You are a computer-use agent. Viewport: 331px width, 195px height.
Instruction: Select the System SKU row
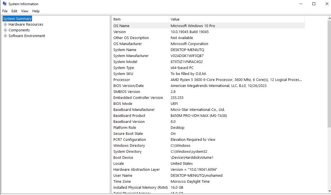[x=209, y=74]
